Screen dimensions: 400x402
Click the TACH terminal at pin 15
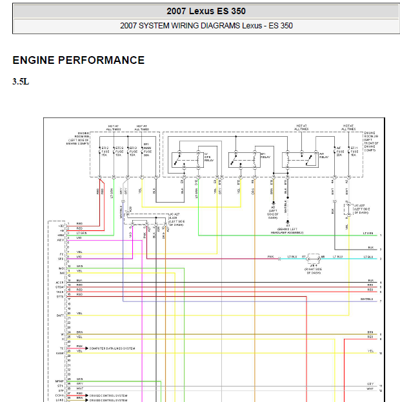tap(60, 292)
